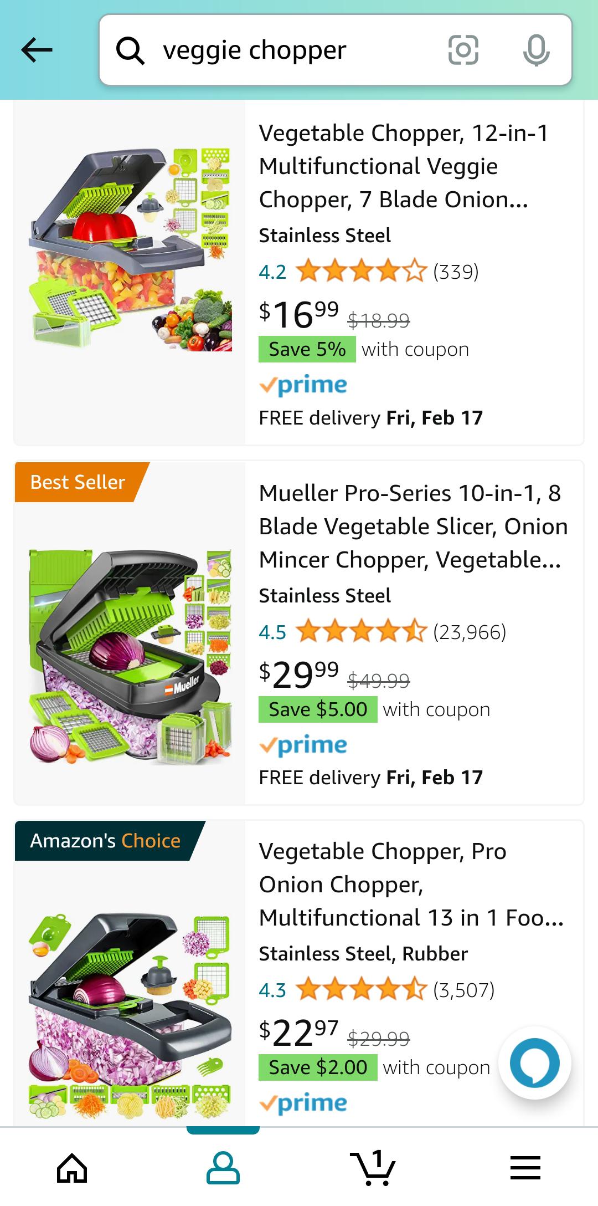Open the Pro Onion Chopper 13 in 1 title
598x1206 pixels.
[x=411, y=885]
